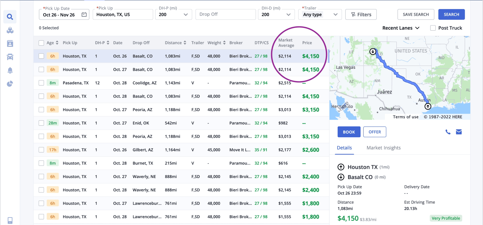The image size is (483, 225).
Task: Open the Pick Up Date calendar icon
Action: 84,15
